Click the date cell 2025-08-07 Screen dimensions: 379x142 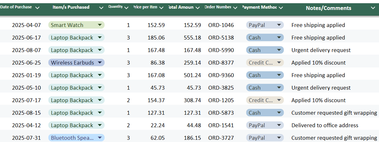(x=26, y=50)
